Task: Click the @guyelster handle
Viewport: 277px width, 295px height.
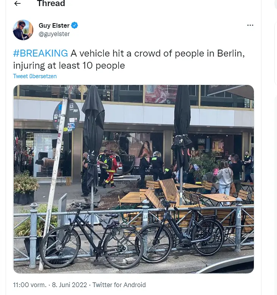Action: (54, 34)
